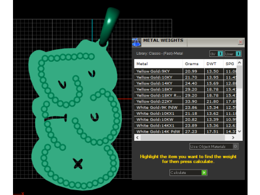Screen dimensions: 260x195
Task: Click the vertical scrollbar thumb
Action: [239, 77]
